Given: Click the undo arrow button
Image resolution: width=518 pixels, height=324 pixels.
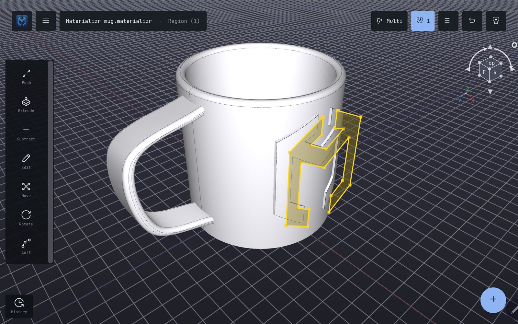Looking at the screenshot, I should click(472, 21).
